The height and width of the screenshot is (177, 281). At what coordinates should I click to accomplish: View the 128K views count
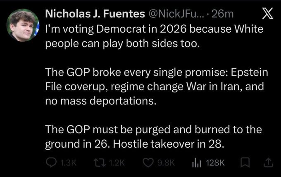pyautogui.click(x=214, y=163)
